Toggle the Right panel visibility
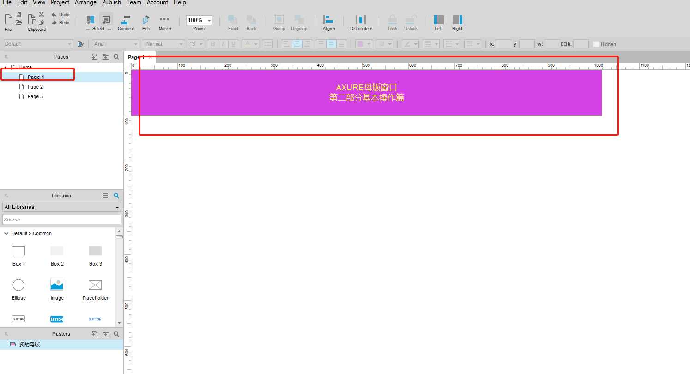The width and height of the screenshot is (690, 374). 457,20
